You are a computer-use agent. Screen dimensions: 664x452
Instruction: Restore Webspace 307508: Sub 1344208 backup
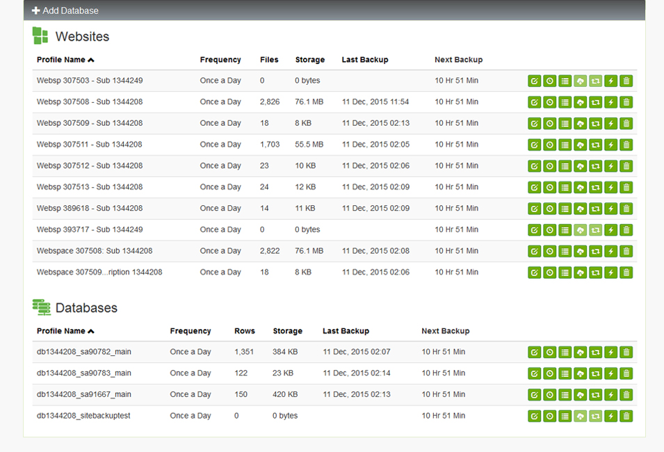[x=595, y=251]
